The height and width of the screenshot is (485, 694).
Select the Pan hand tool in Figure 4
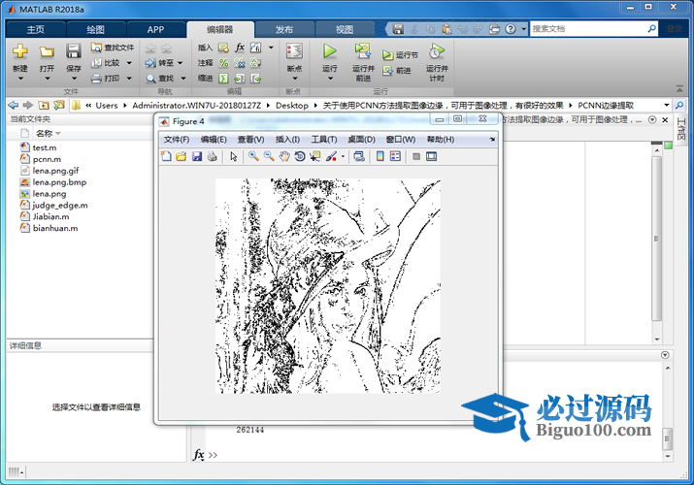(x=284, y=156)
